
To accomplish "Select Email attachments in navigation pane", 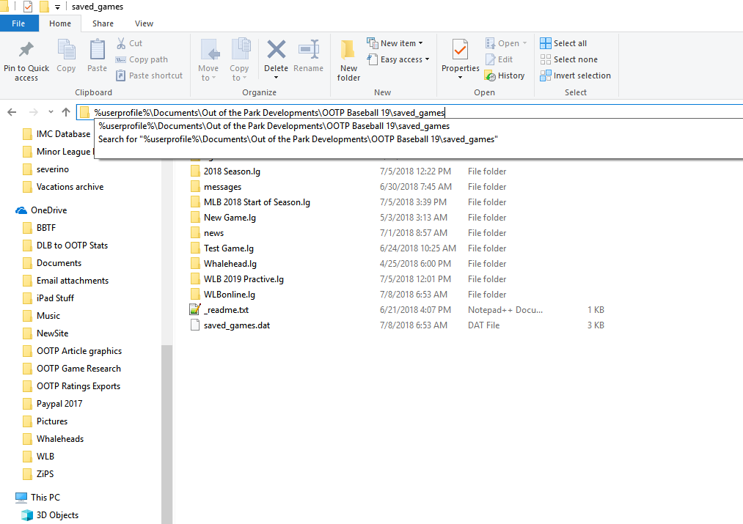I will tap(66, 281).
